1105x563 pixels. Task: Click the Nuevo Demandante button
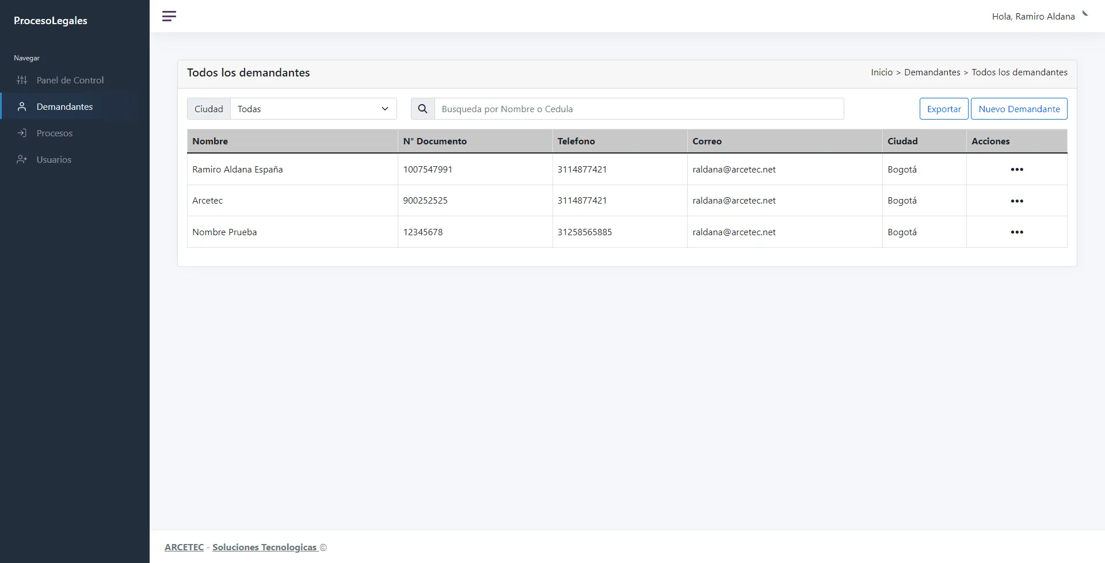1019,109
